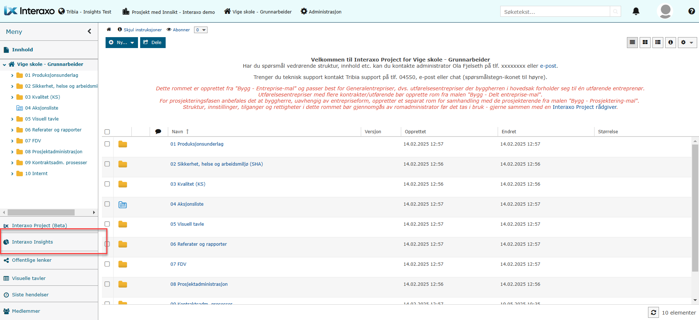Refresh the element list
The height and width of the screenshot is (320, 699).
[653, 312]
